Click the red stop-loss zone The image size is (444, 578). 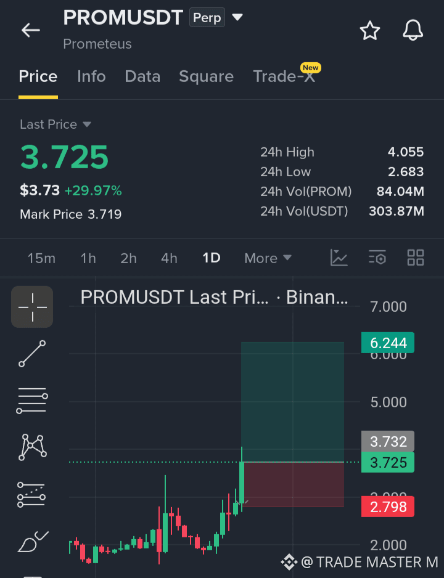(x=294, y=484)
